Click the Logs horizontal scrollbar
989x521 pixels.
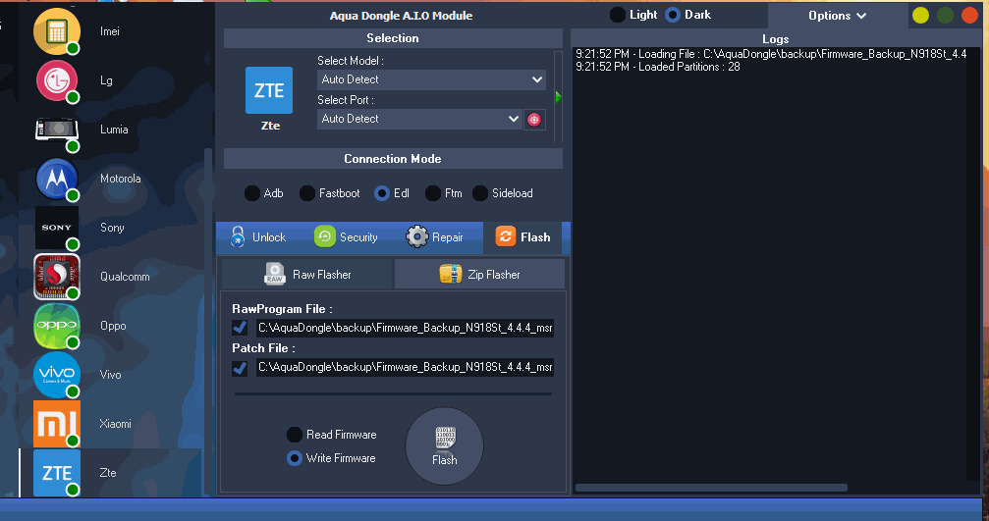pos(711,488)
